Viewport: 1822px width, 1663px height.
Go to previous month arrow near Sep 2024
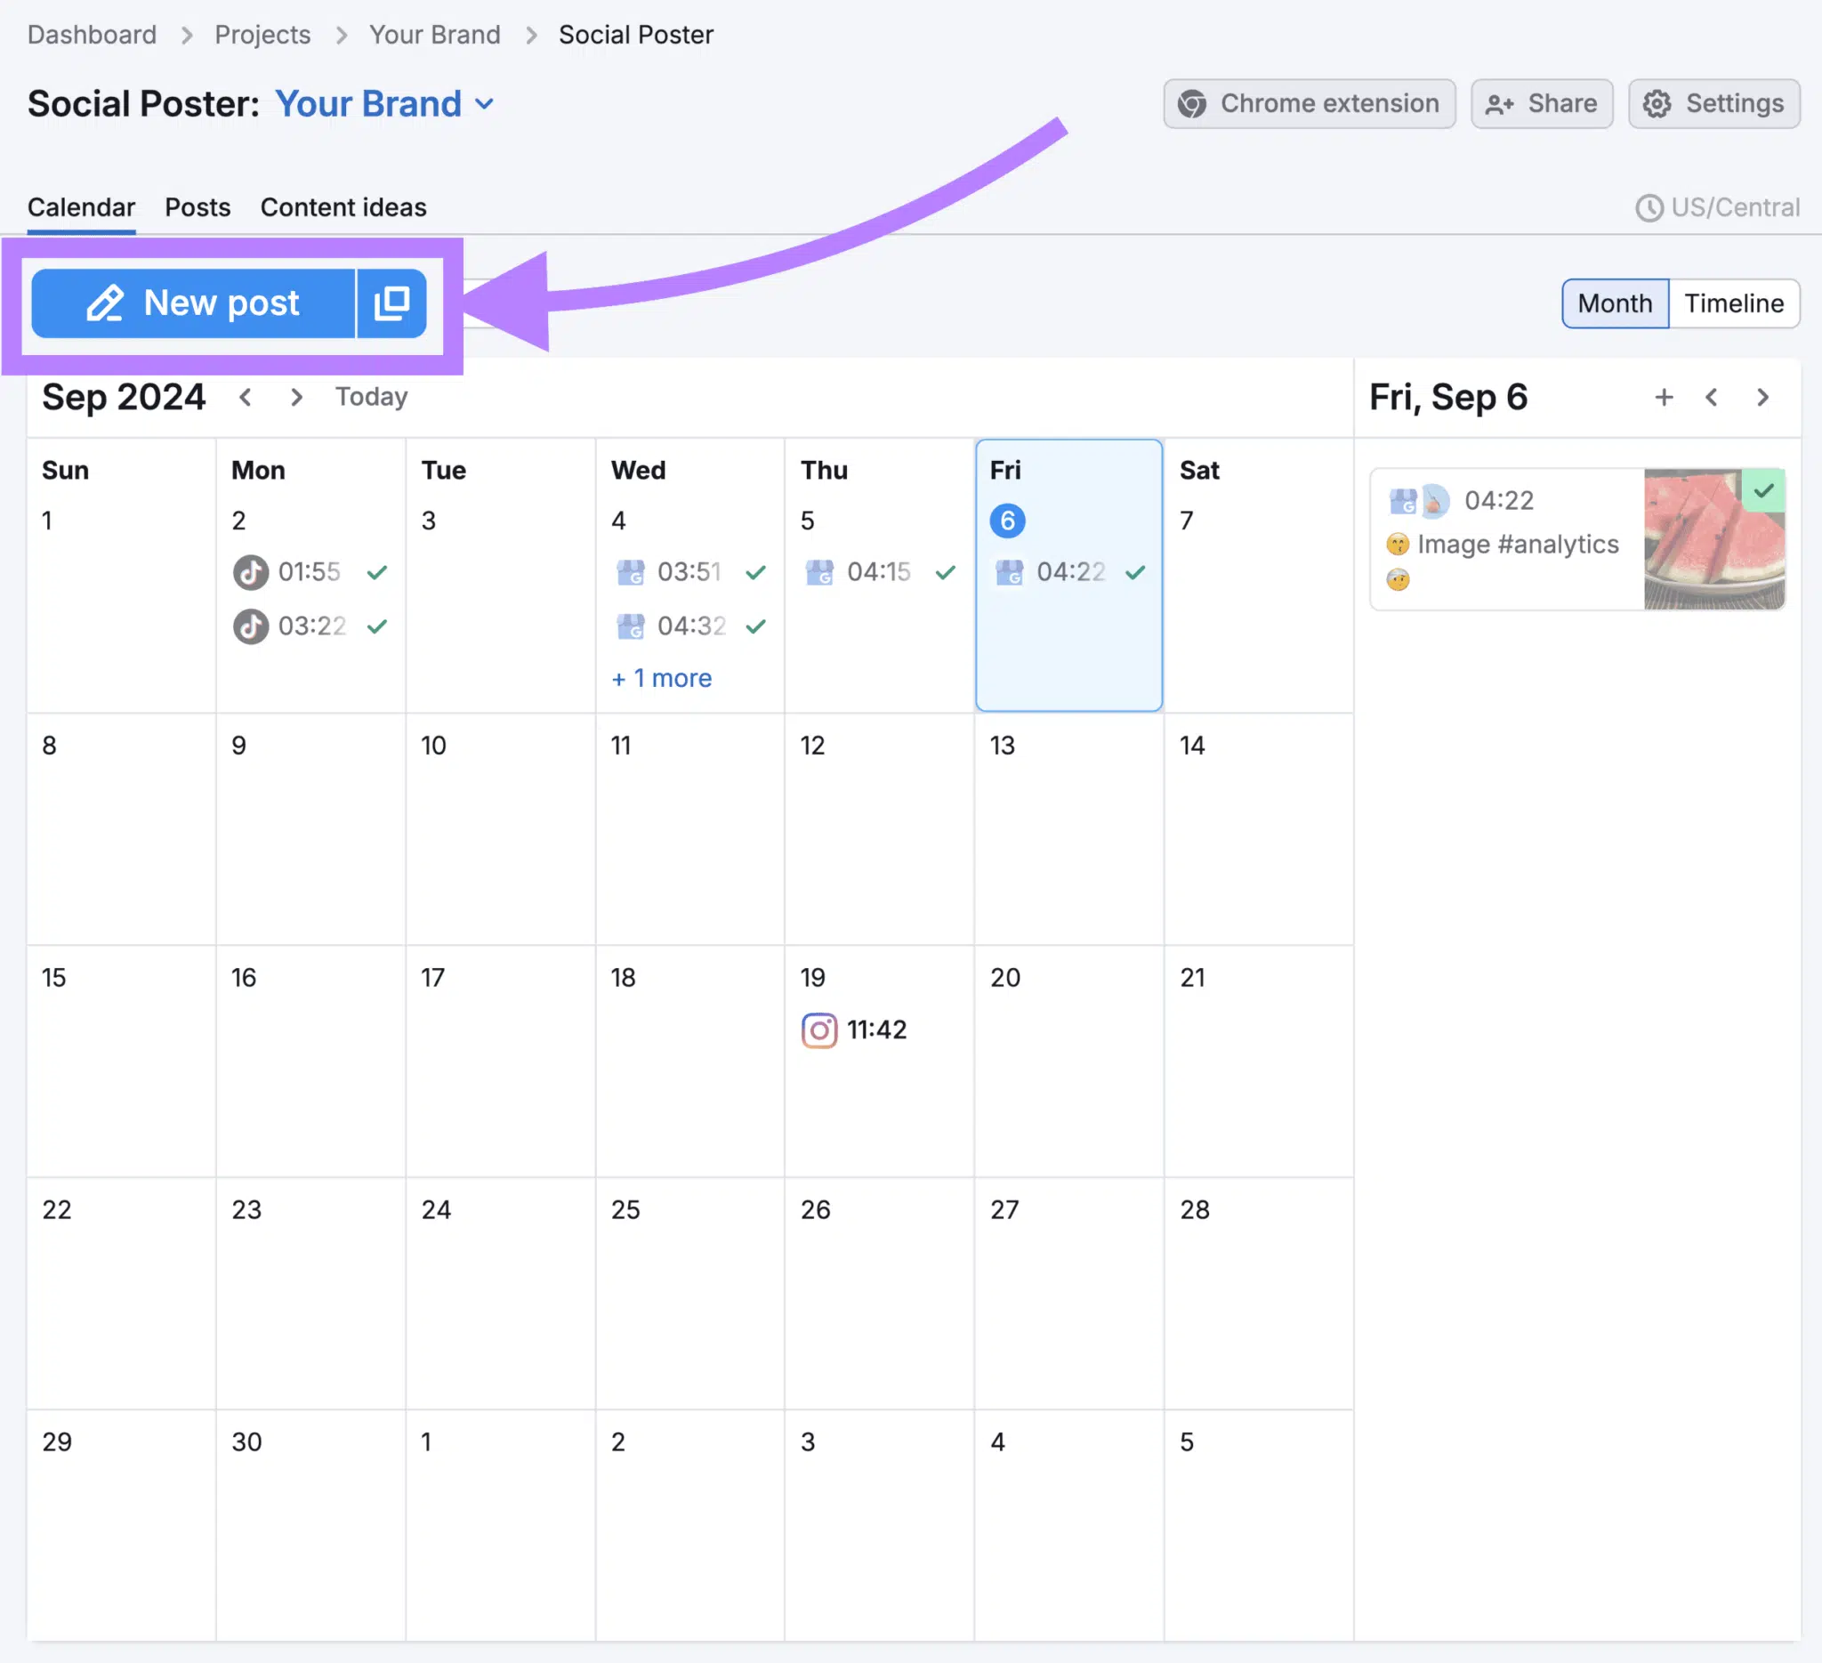(x=245, y=397)
